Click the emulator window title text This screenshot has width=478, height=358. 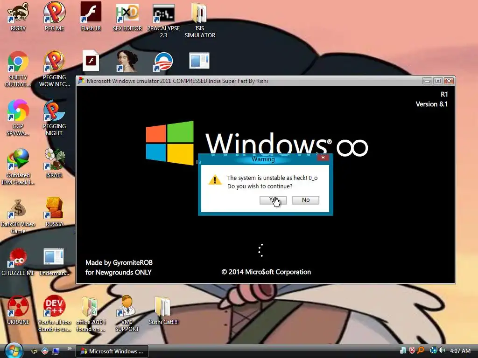[x=177, y=81]
